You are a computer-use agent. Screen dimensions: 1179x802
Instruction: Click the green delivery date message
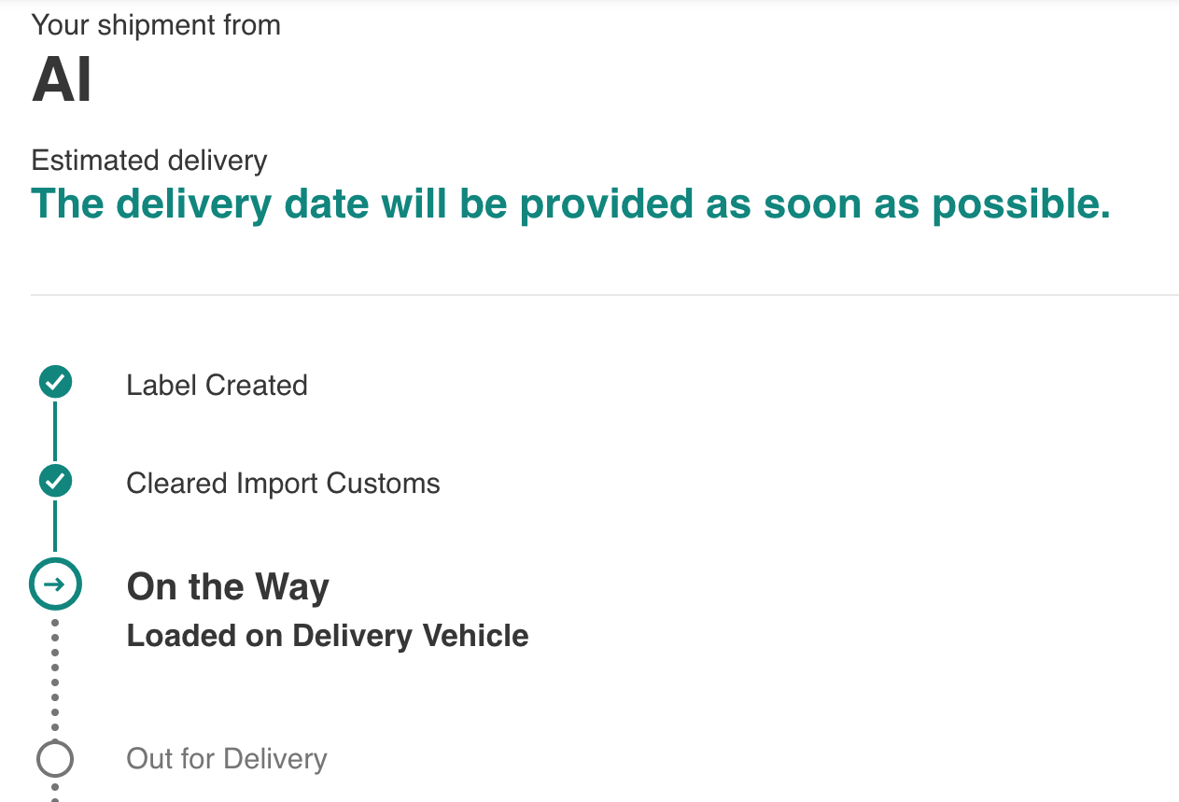point(571,204)
